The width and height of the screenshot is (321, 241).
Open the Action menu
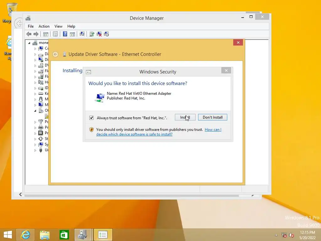pos(44,26)
